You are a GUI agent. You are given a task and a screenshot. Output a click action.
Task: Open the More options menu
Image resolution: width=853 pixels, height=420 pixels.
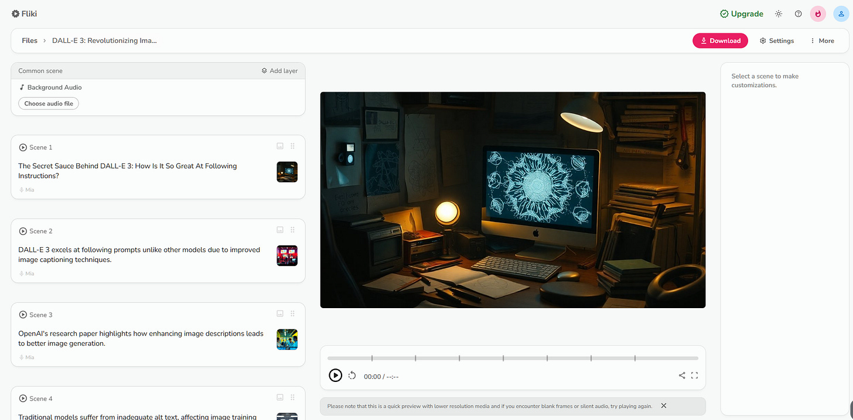[822, 40]
